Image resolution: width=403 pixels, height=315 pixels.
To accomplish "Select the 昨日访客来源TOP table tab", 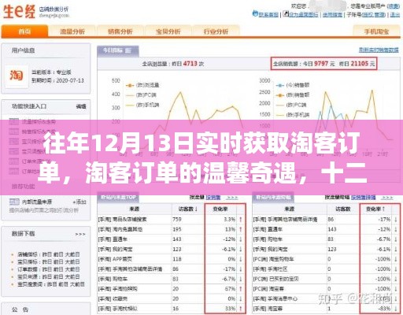I will (118, 198).
